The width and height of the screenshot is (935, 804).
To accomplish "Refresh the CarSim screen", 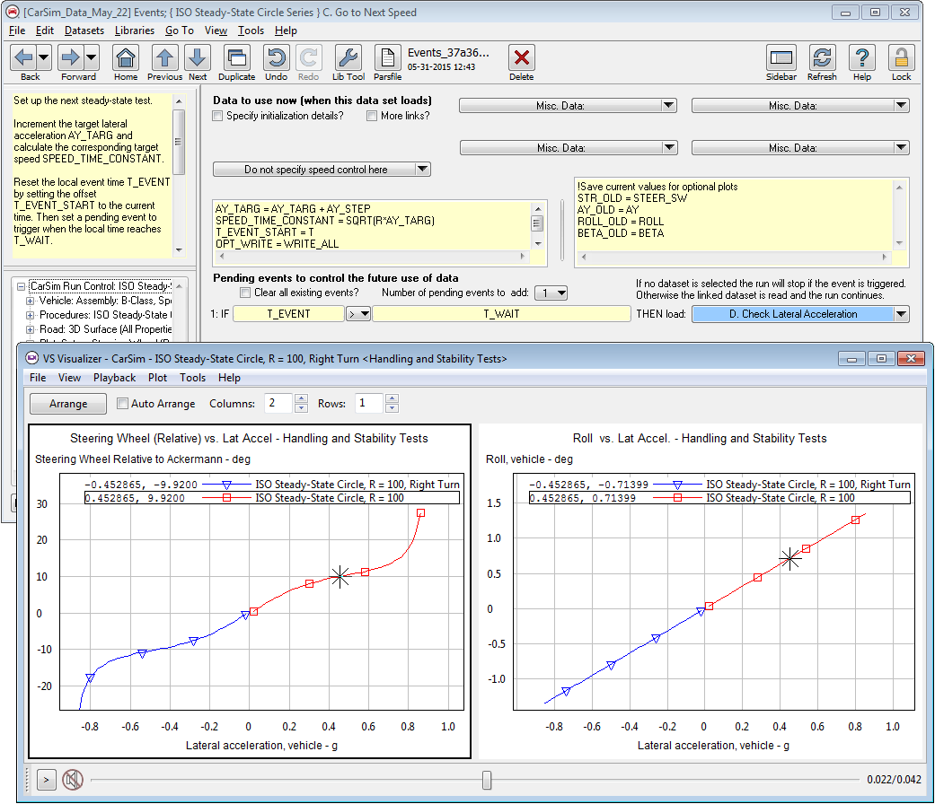I will pyautogui.click(x=822, y=57).
